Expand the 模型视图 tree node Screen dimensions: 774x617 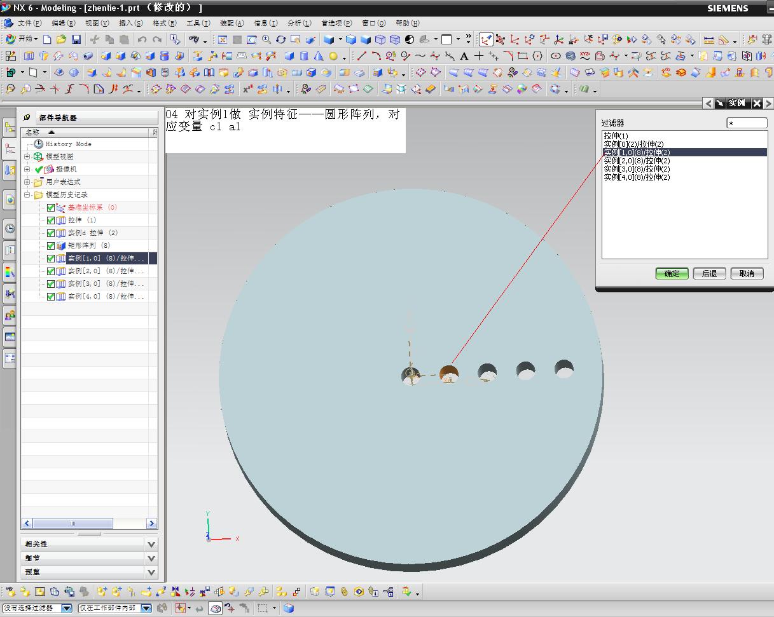[27, 156]
